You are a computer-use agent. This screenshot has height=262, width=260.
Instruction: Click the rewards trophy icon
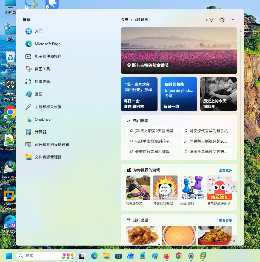[x=211, y=20]
